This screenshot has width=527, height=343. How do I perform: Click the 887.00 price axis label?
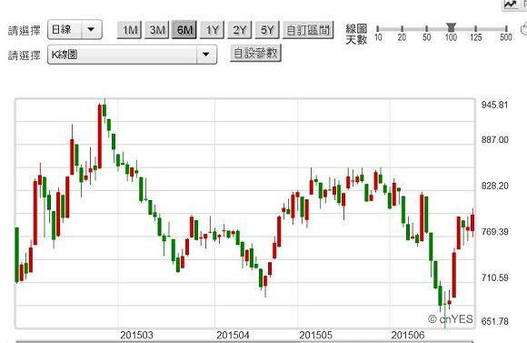[x=494, y=140]
